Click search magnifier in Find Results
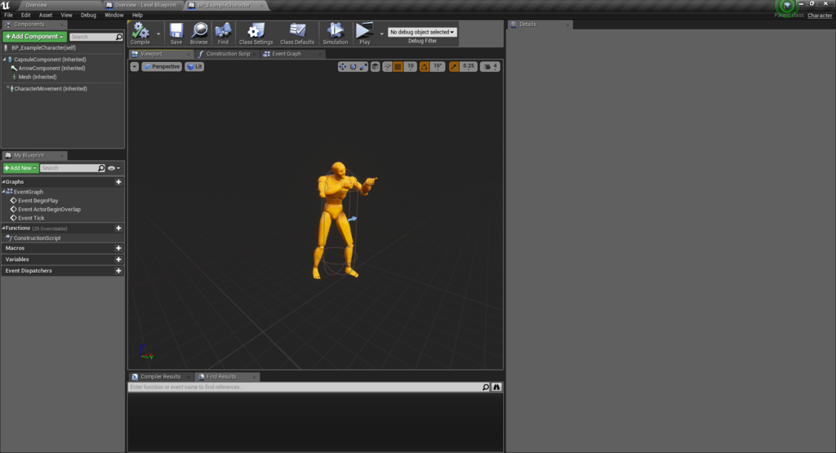This screenshot has width=836, height=453. coord(486,387)
